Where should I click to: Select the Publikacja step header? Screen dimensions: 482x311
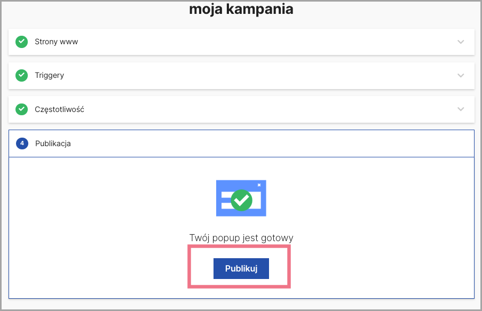click(x=242, y=143)
